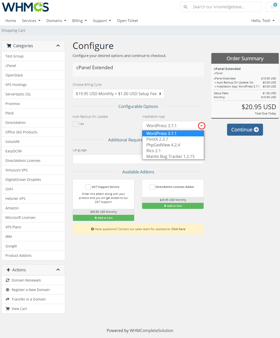The width and height of the screenshot is (280, 338).
Task: Open the Virtuozzo VPS category
Action: [33, 170]
